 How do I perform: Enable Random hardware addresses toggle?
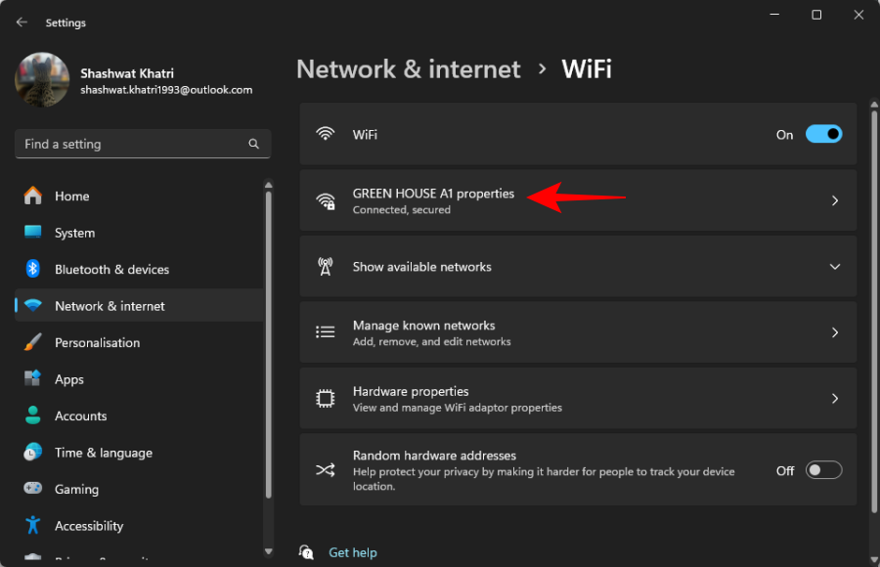[823, 470]
